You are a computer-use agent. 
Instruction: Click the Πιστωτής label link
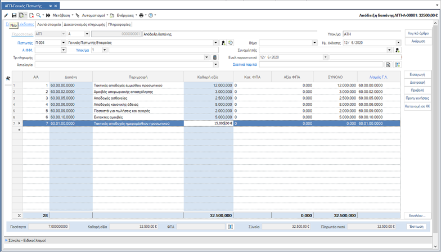click(x=25, y=43)
